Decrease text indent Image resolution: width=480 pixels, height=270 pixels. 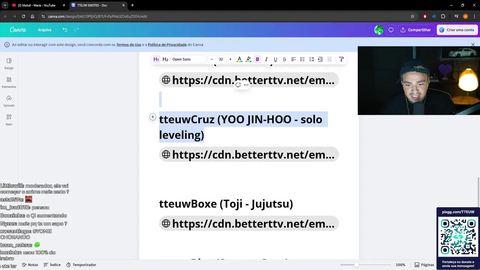(329, 59)
